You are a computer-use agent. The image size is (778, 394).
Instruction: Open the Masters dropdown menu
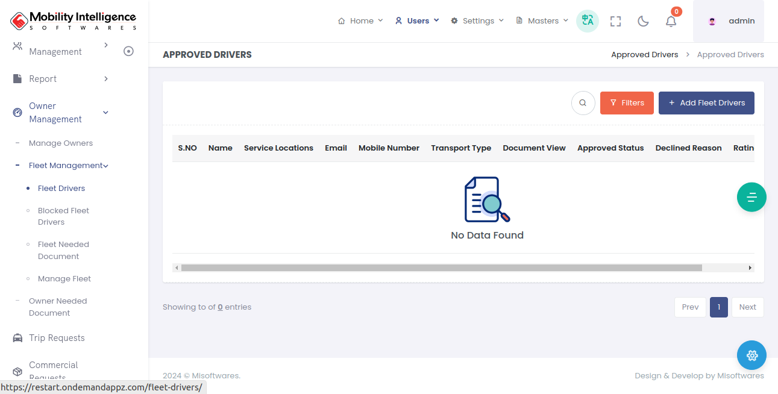[542, 21]
